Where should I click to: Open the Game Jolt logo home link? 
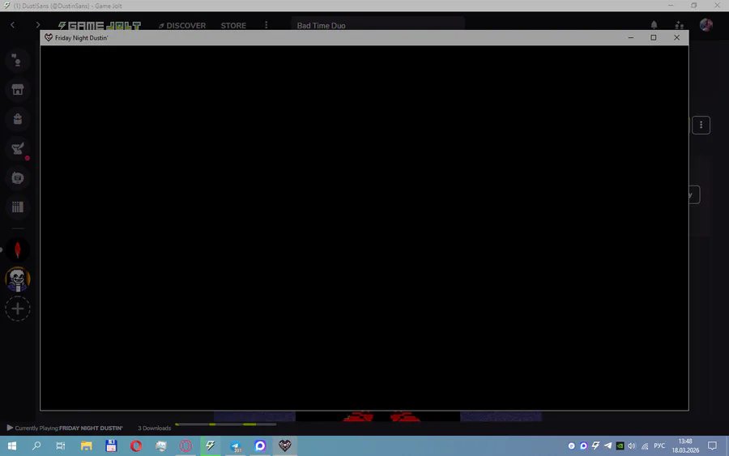[x=99, y=26]
